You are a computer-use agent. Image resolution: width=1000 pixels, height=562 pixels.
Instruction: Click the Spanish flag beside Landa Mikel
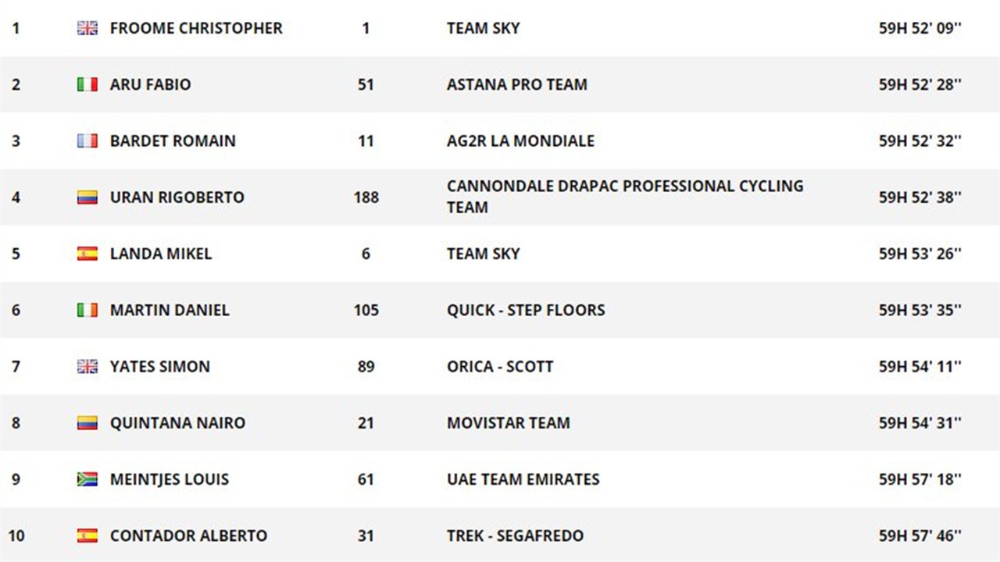point(87,254)
